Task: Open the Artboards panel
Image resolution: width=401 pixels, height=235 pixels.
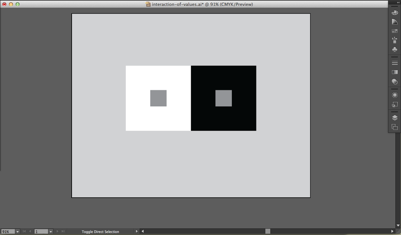Action: point(394,127)
